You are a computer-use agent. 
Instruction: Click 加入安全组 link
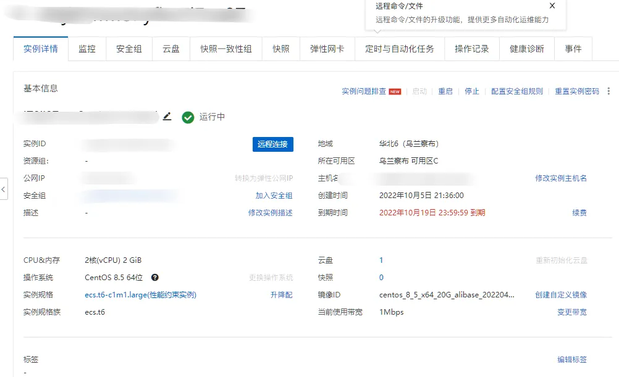[x=274, y=195]
